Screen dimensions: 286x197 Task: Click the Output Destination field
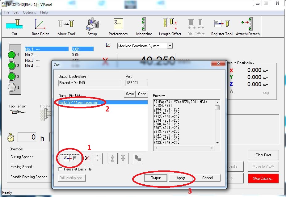click(x=90, y=83)
